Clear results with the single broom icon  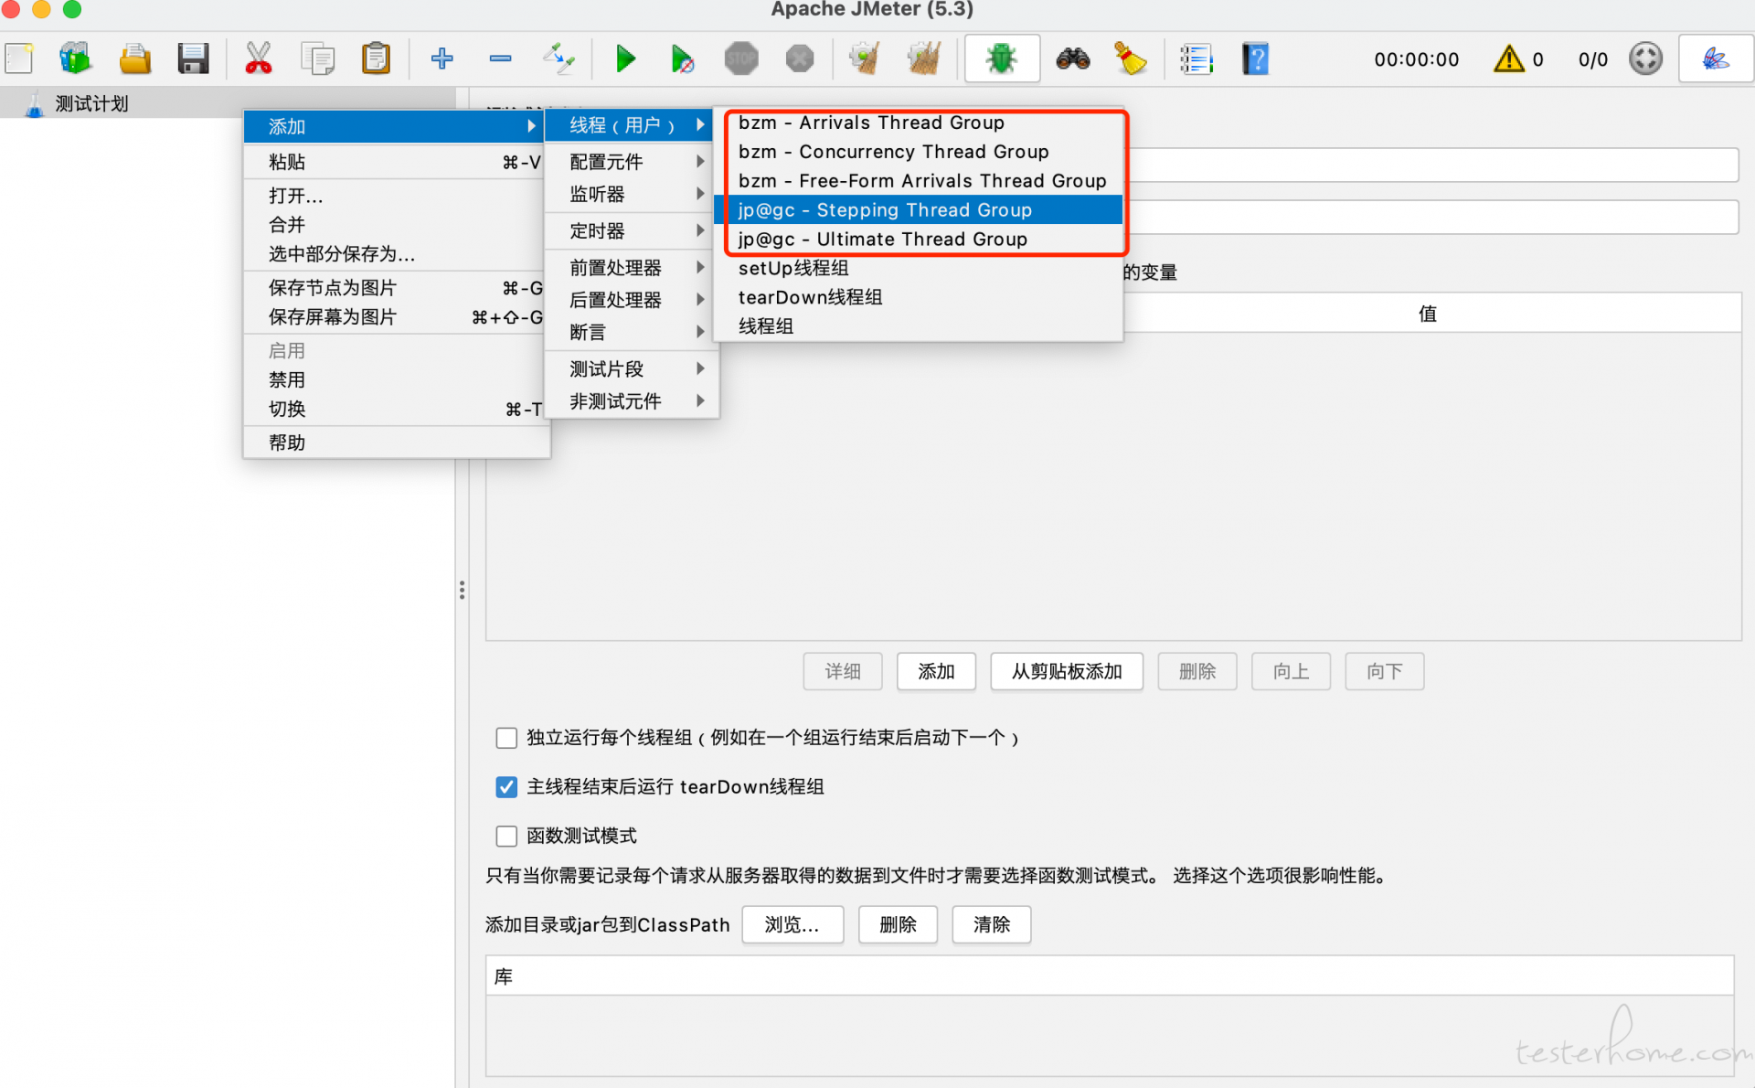click(865, 59)
